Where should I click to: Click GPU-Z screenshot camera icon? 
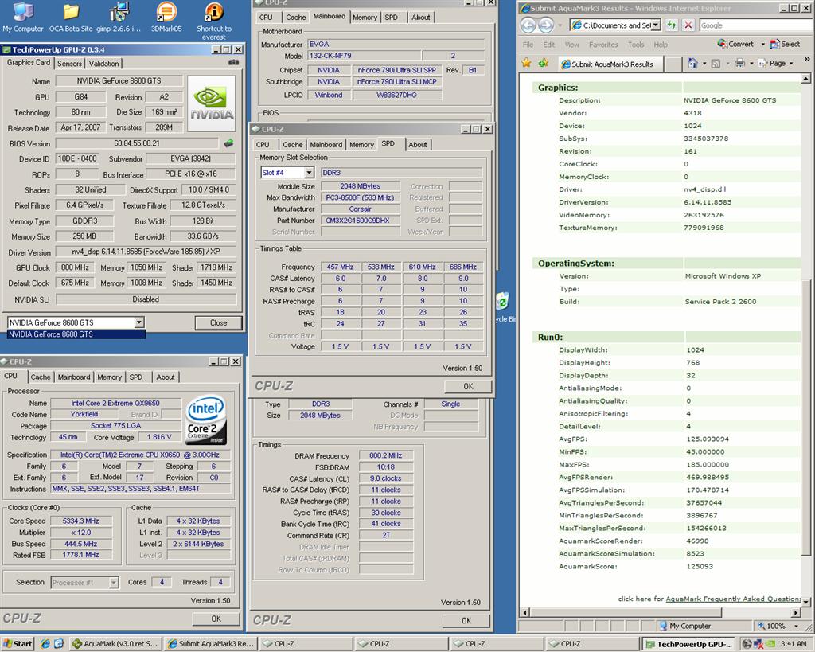pos(234,62)
